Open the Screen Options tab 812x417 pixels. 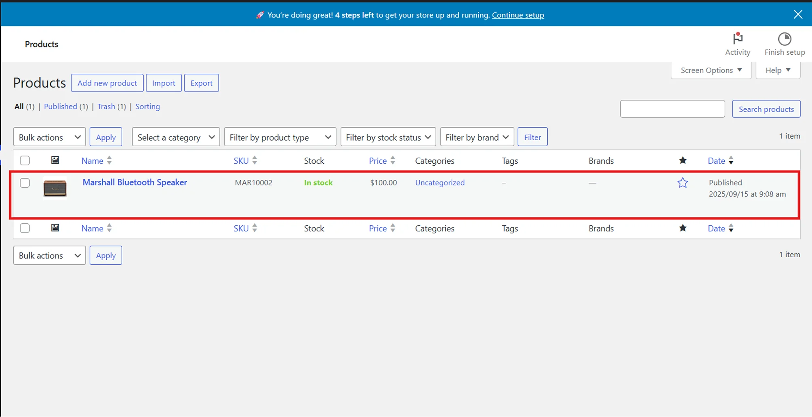(x=711, y=70)
